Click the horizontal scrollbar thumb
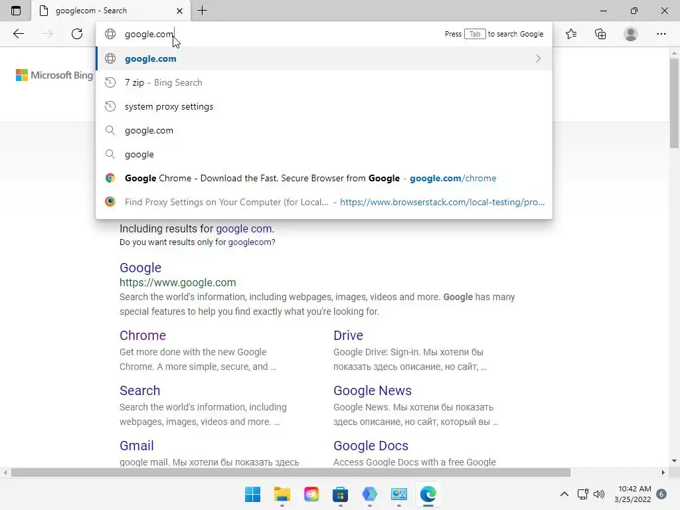Viewport: 680px width, 510px height. (x=291, y=472)
